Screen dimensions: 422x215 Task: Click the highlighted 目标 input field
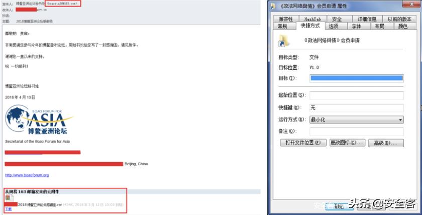pos(356,78)
